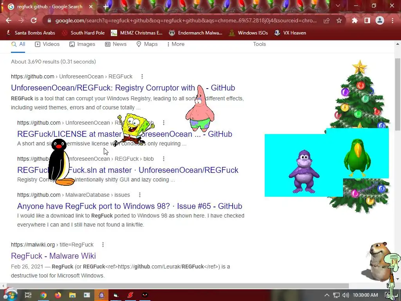Viewport: 401px width, 301px height.
Task: Open the REGFuck/LICENSE at master result
Action: (x=125, y=134)
